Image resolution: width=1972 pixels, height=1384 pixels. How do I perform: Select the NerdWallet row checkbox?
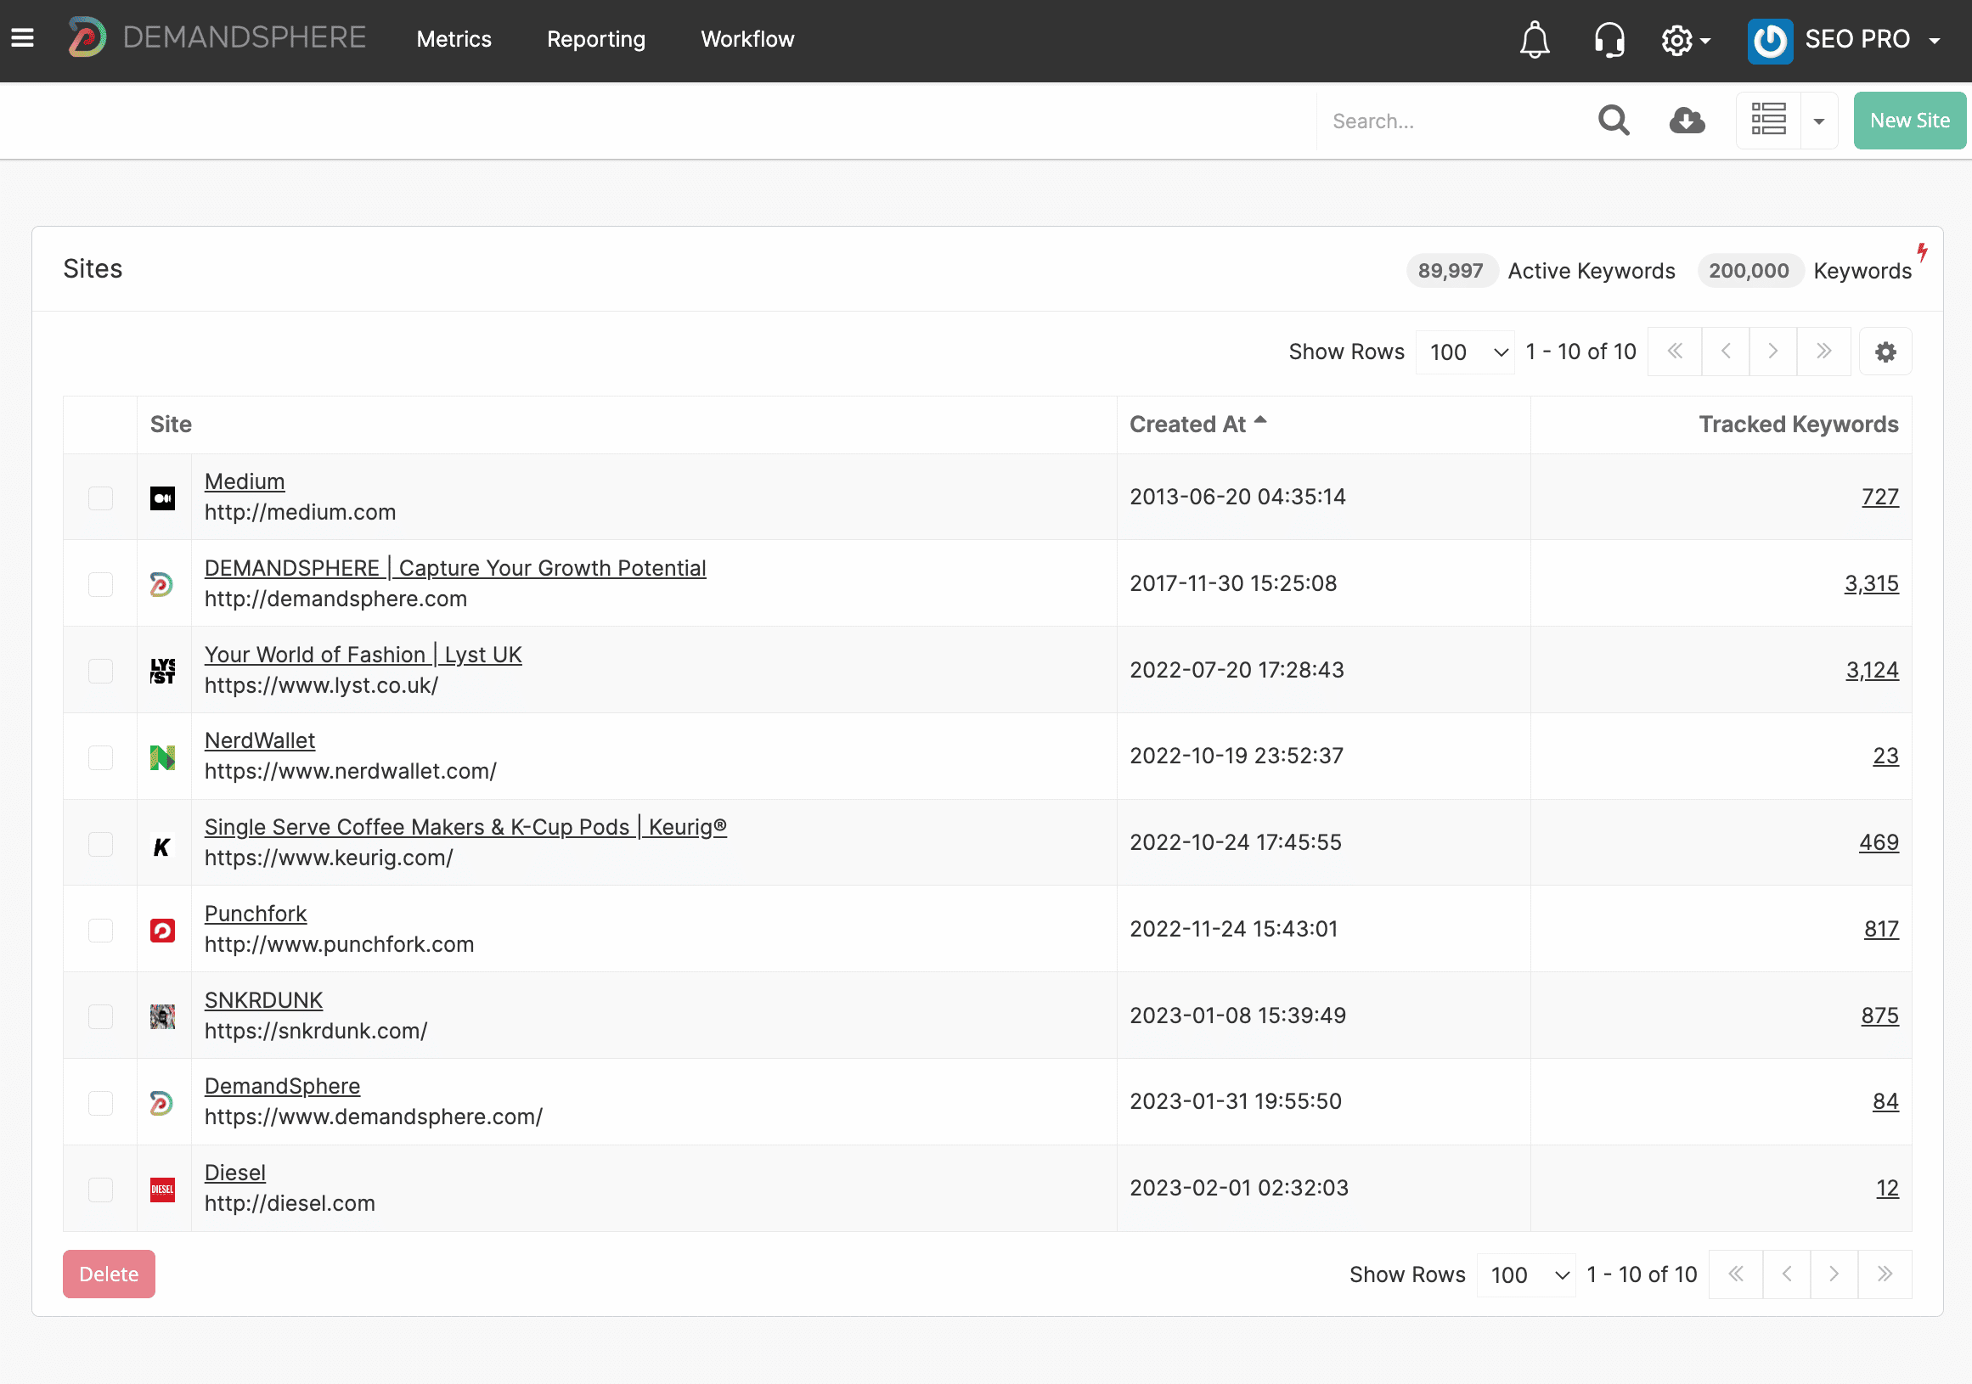tap(100, 757)
